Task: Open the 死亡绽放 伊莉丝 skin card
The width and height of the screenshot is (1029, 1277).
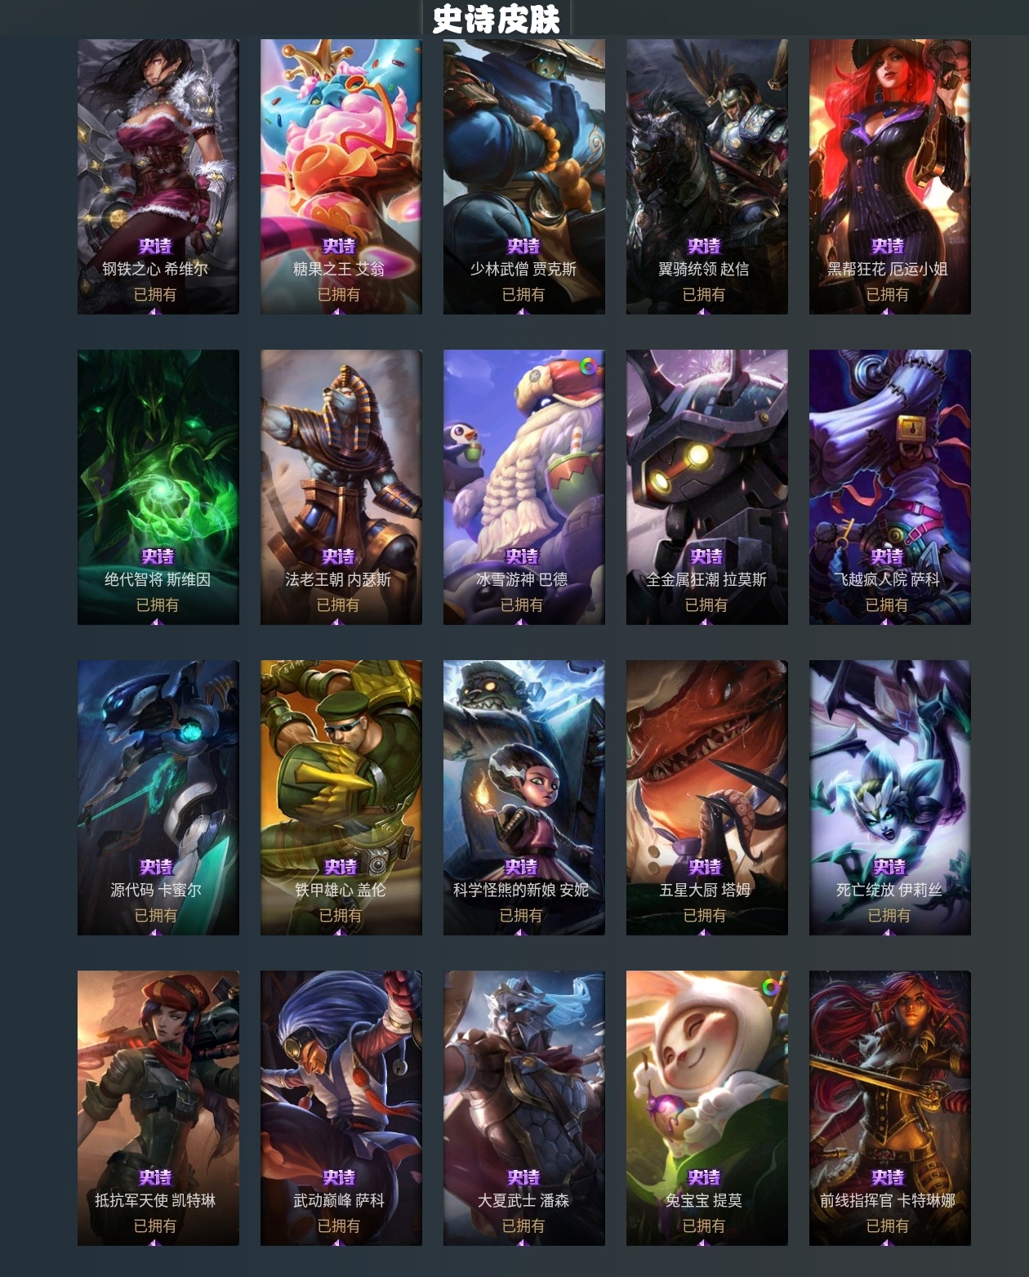Action: point(890,797)
